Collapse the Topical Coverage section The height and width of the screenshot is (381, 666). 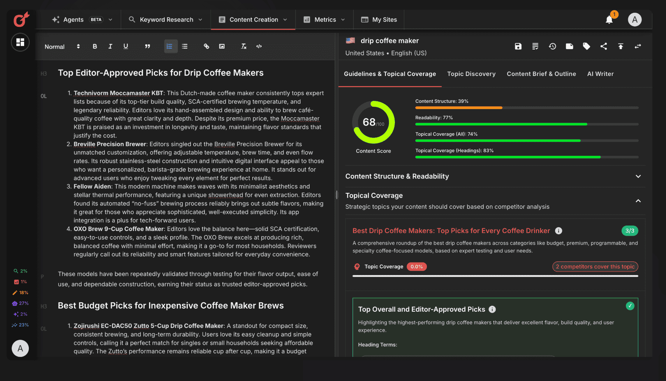click(x=638, y=201)
